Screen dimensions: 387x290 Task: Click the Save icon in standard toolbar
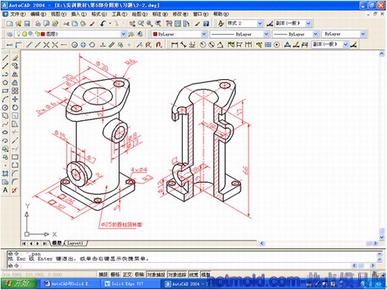[x=27, y=24]
